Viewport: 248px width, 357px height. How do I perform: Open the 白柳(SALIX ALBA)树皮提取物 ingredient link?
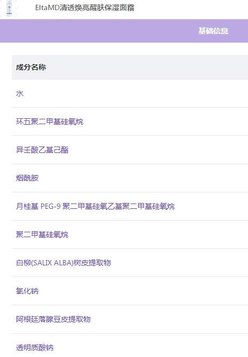coord(63,263)
